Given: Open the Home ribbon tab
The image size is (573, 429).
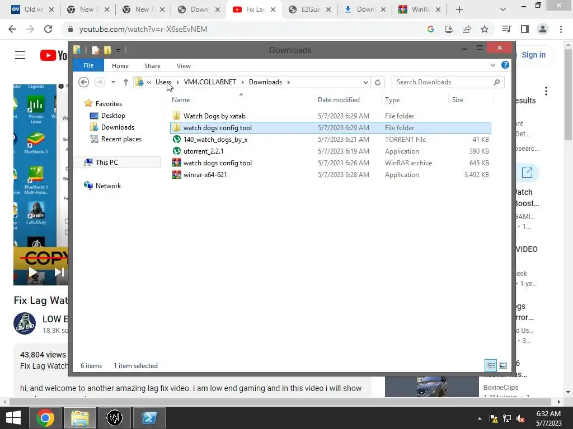Looking at the screenshot, I should [120, 66].
